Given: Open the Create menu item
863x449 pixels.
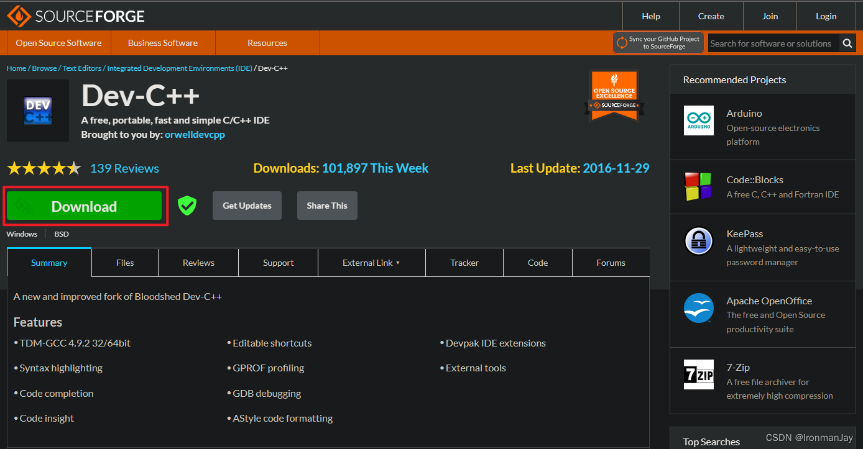Looking at the screenshot, I should tap(711, 16).
